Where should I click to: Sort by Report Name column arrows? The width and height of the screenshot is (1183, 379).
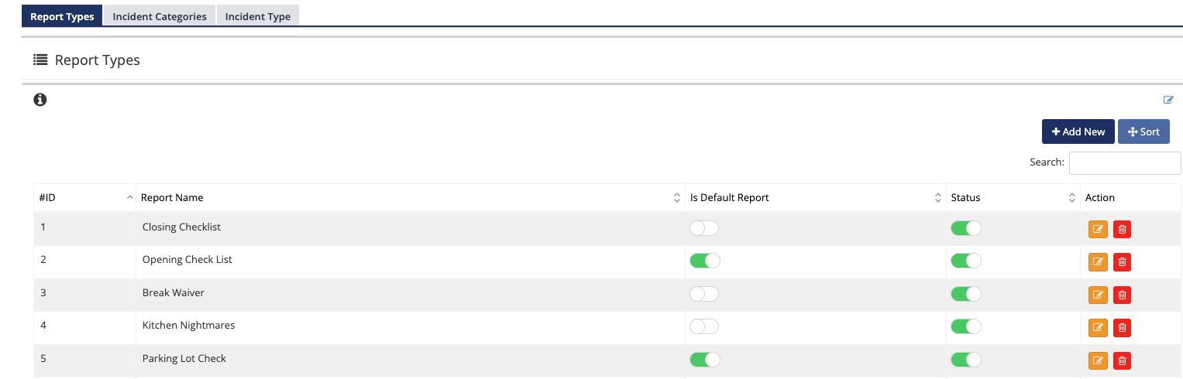[676, 198]
